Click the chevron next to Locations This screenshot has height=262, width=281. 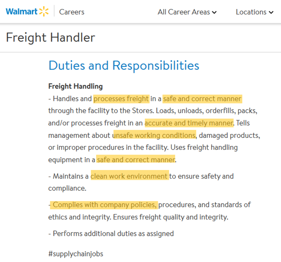point(271,12)
